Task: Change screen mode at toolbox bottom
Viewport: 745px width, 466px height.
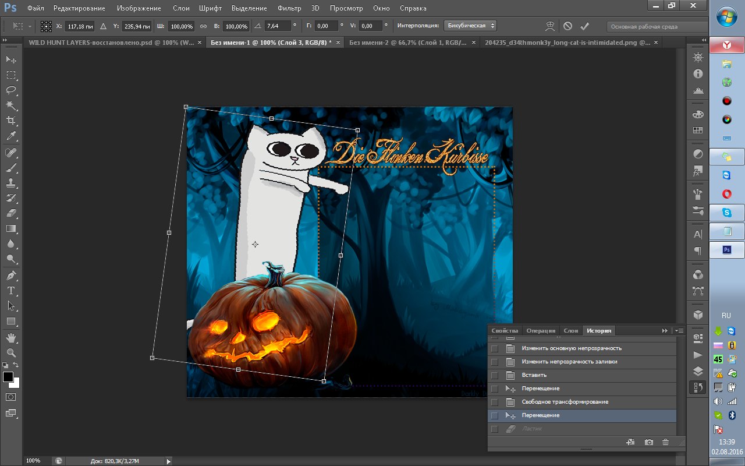Action: coord(11,413)
